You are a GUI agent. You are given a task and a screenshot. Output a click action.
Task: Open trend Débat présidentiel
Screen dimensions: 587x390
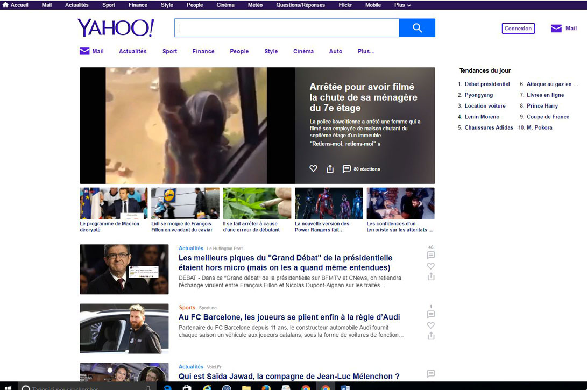tap(487, 84)
